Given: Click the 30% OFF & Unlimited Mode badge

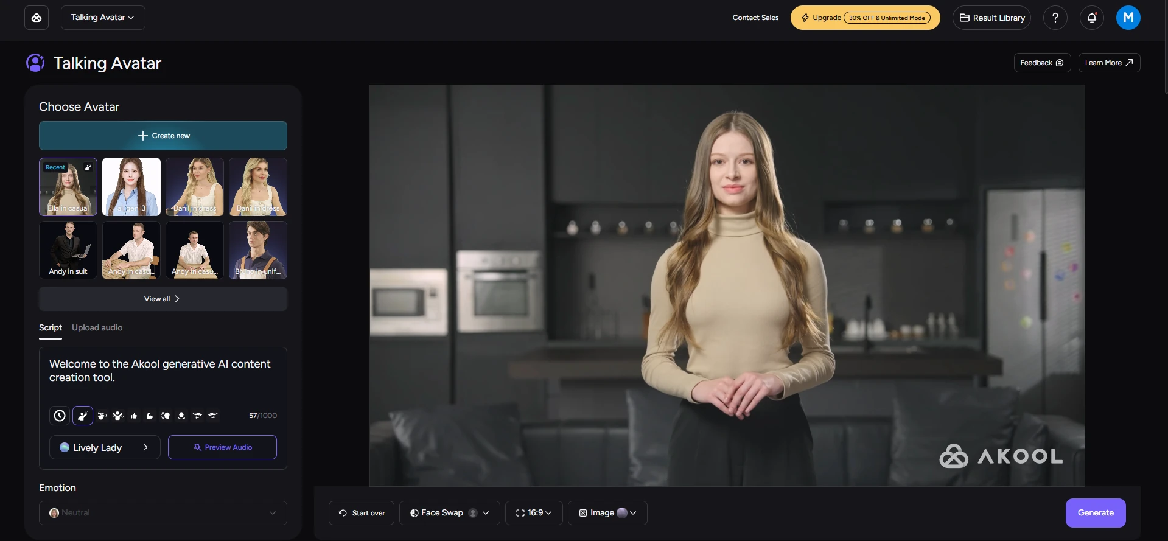Looking at the screenshot, I should pos(887,18).
